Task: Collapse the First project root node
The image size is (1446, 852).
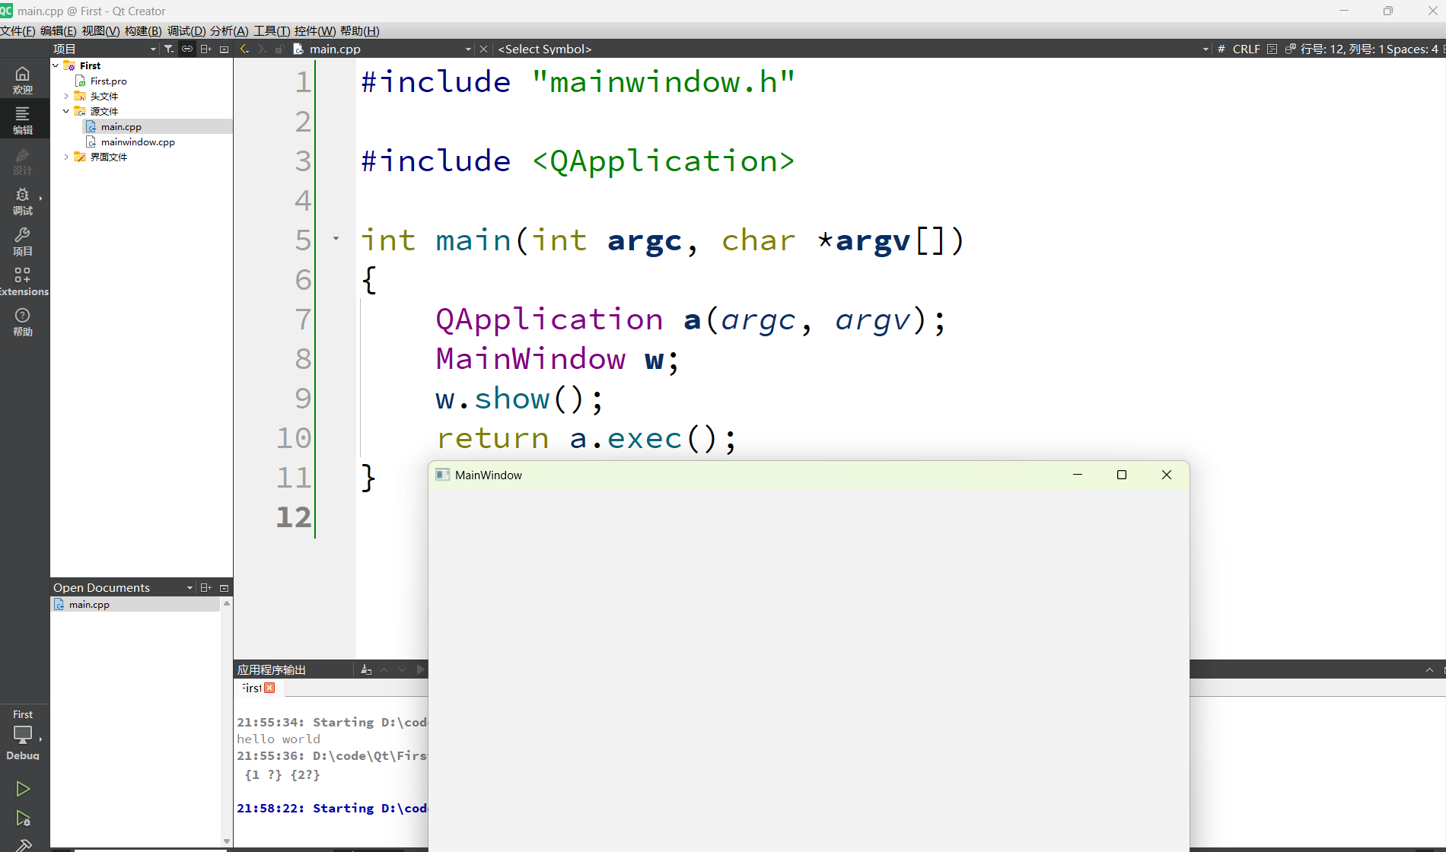Action: 56,65
